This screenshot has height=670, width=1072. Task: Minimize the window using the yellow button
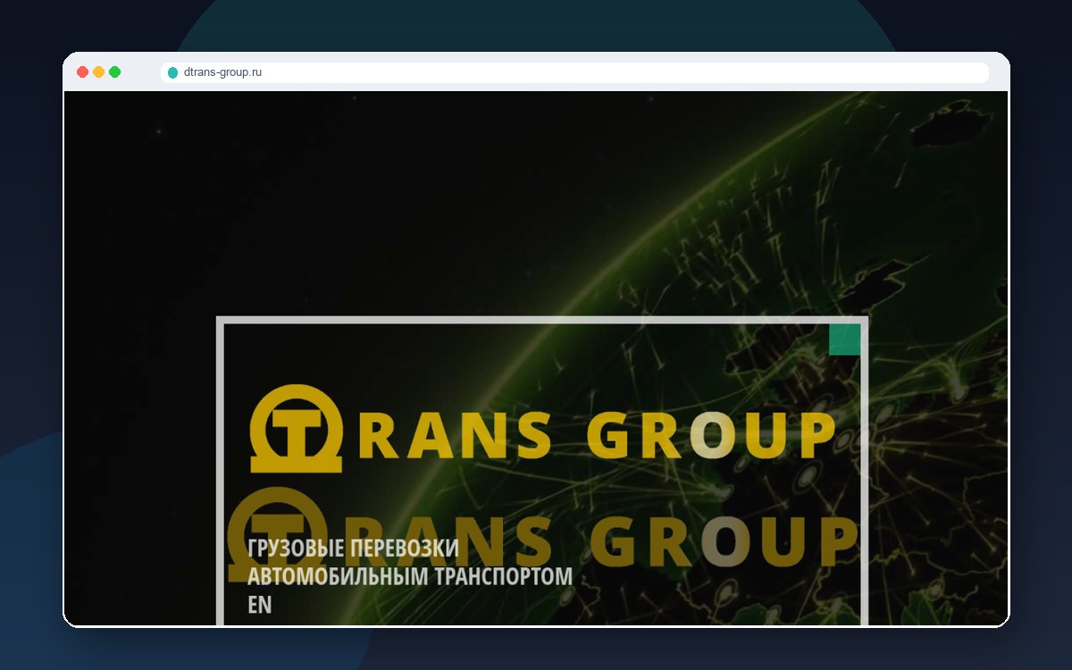98,72
